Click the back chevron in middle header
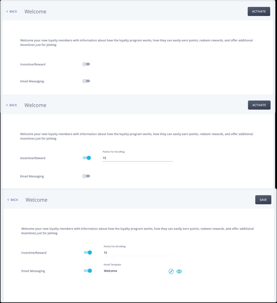Screen dimensions: 277x303 [7, 105]
